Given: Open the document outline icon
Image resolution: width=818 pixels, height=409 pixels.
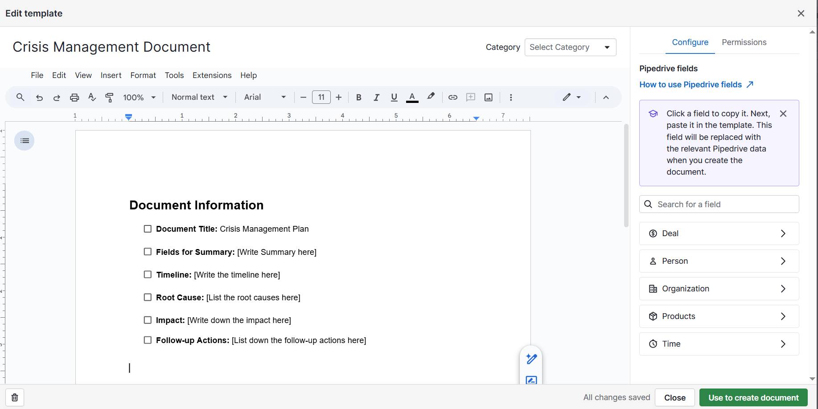Looking at the screenshot, I should pyautogui.click(x=25, y=141).
